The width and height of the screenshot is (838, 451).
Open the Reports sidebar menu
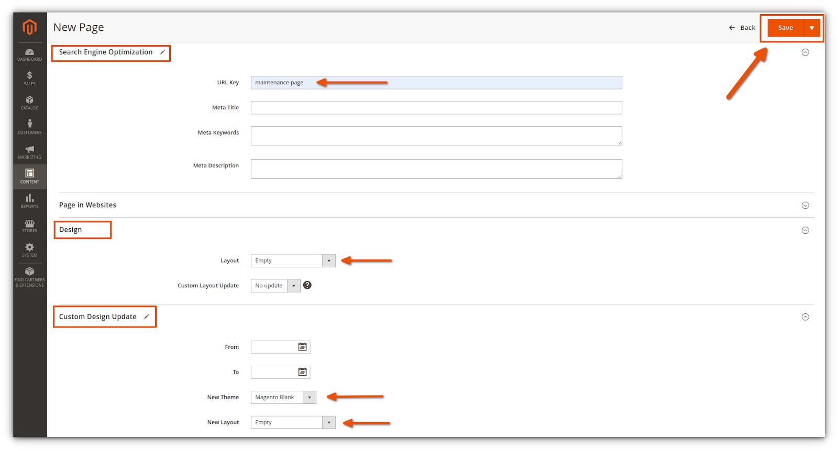pyautogui.click(x=30, y=201)
